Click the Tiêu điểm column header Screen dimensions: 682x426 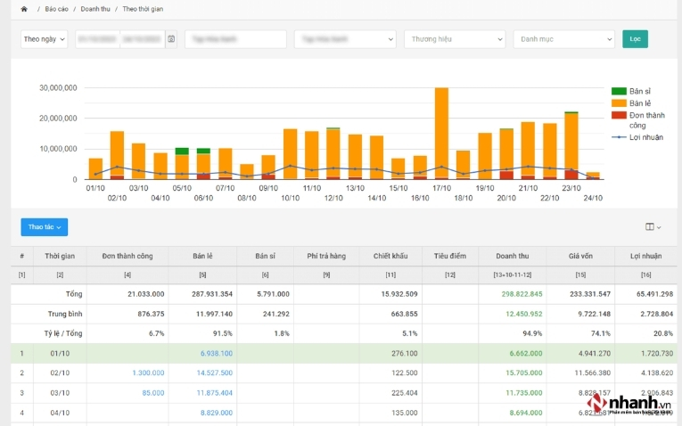point(450,256)
